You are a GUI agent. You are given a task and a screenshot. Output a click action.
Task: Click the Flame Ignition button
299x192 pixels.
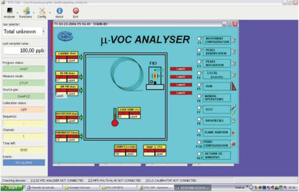(217, 132)
